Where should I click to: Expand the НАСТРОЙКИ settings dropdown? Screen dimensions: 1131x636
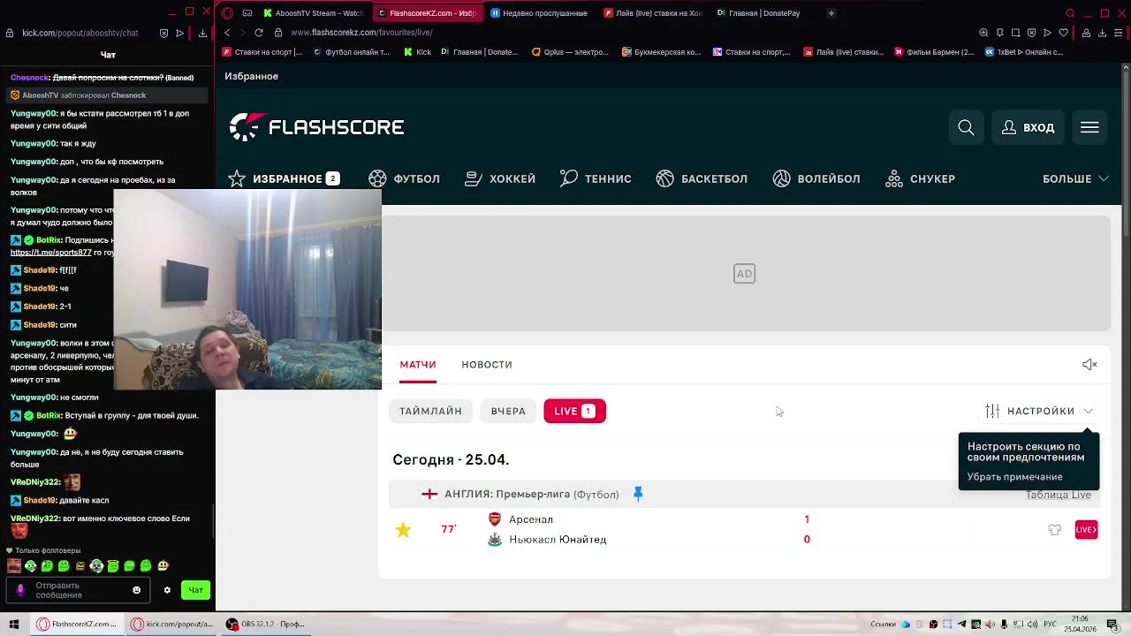[1039, 411]
